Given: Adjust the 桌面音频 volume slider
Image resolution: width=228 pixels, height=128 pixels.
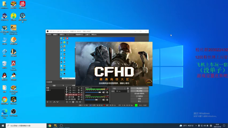Looking at the screenshot, I should point(93,100).
